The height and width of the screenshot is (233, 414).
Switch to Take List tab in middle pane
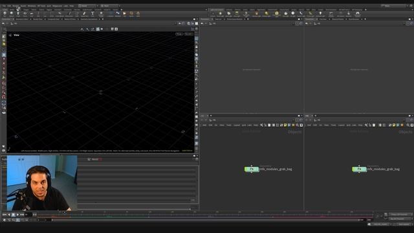[218, 19]
